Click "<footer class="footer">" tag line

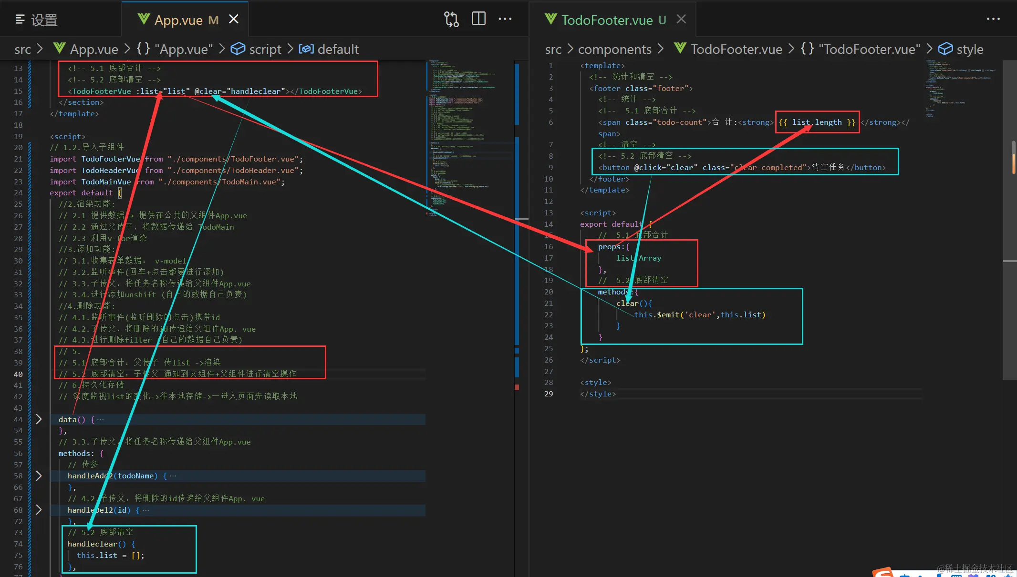pos(641,88)
